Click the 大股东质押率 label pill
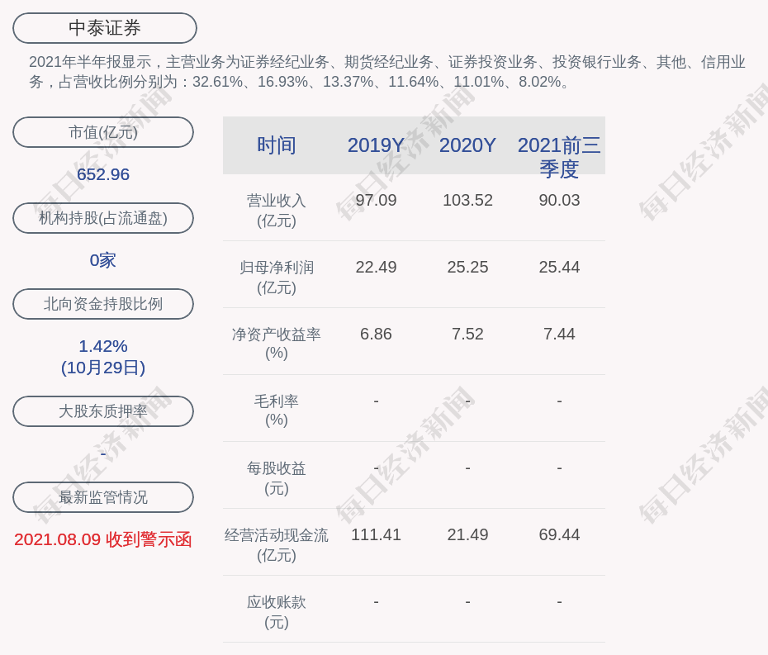The height and width of the screenshot is (655, 768). click(103, 411)
